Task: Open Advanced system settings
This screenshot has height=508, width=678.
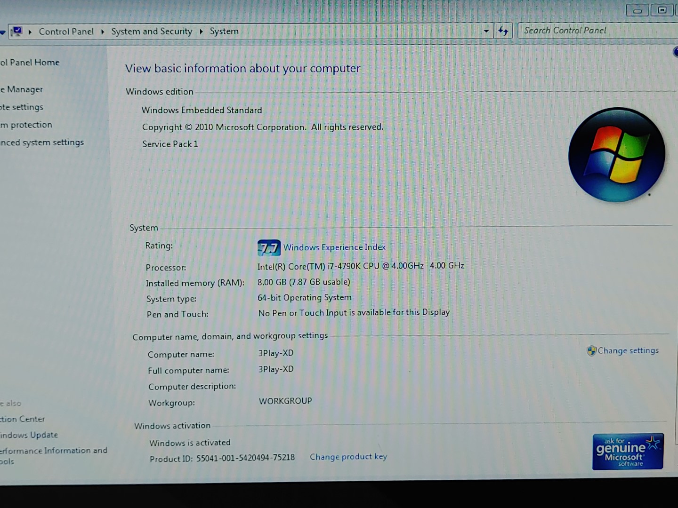Action: pyautogui.click(x=42, y=143)
